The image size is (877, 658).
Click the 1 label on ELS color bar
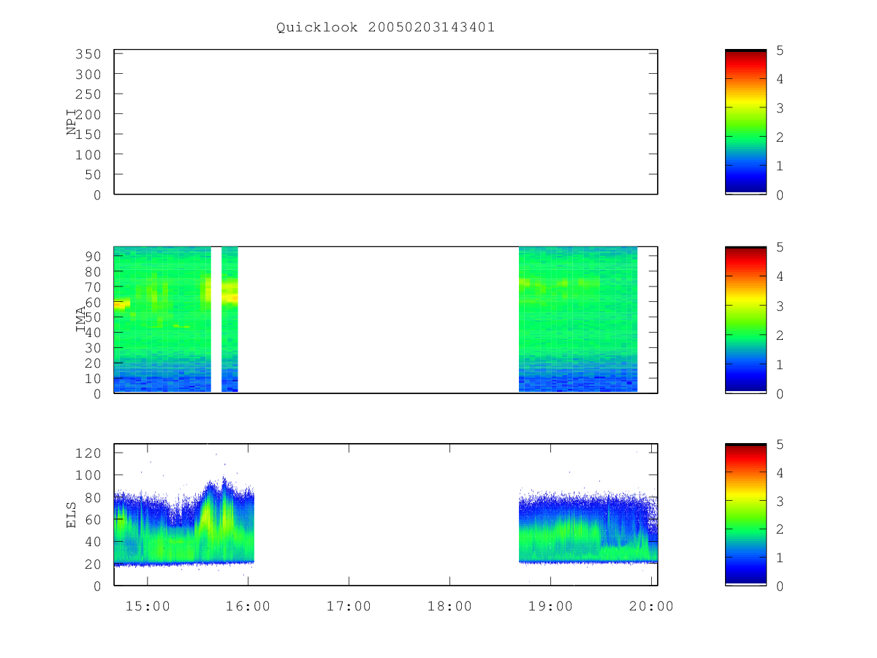[780, 559]
